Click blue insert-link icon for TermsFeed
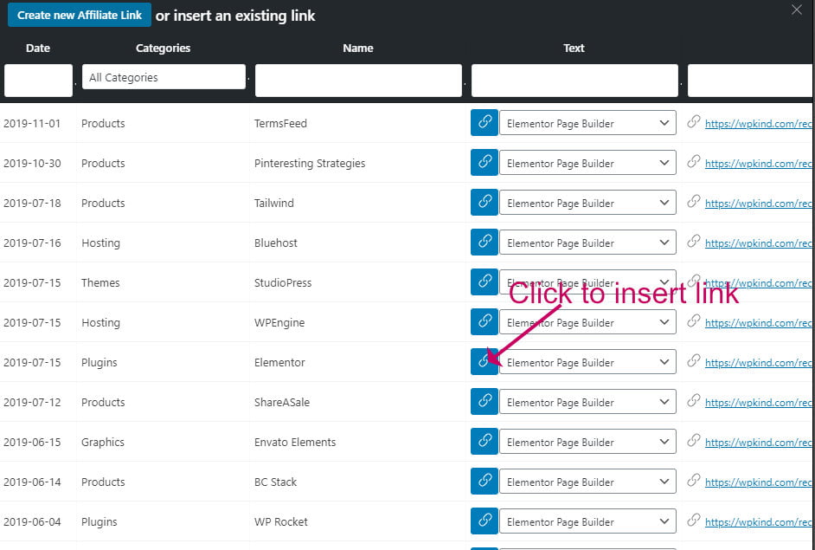Screen dimensions: 815x550 coord(485,123)
